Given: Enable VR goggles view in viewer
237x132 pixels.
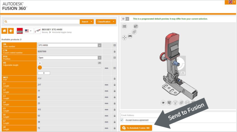Looking at the screenshot, I should (x=130, y=36).
